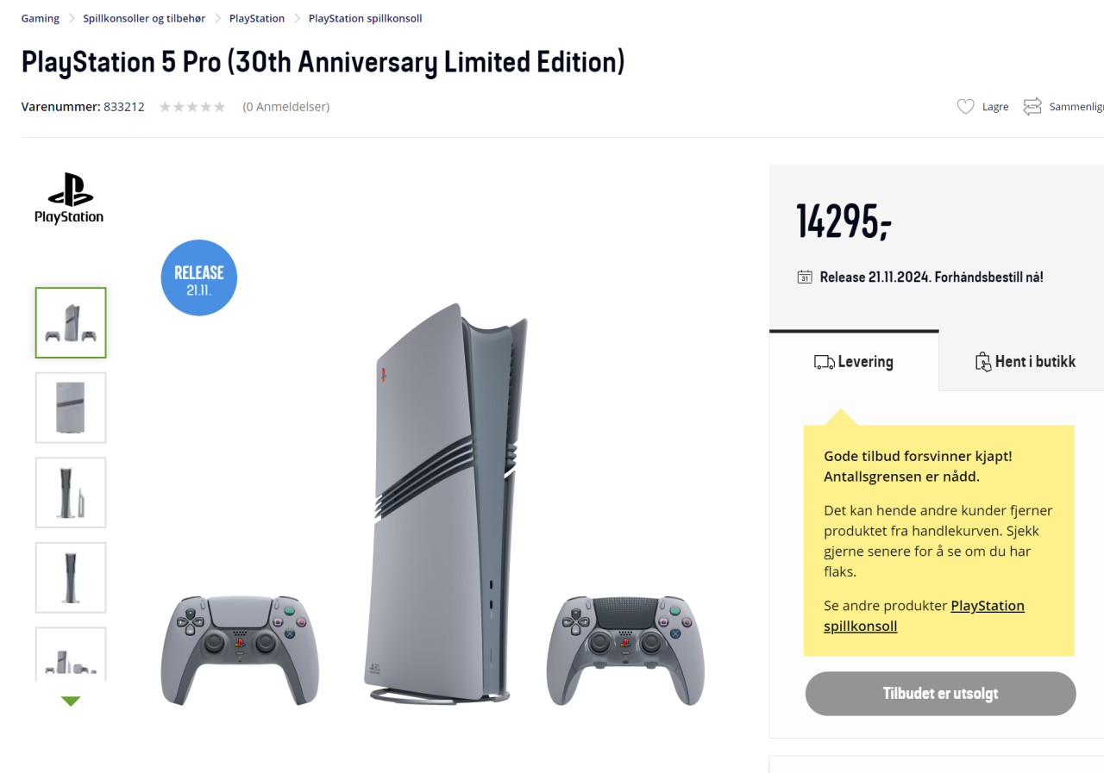Open the (0 Anmeldelser) reviews link
This screenshot has width=1104, height=773.
pyautogui.click(x=285, y=107)
